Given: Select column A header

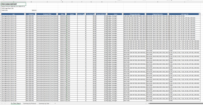Looking at the screenshot, I should click(14, 2).
